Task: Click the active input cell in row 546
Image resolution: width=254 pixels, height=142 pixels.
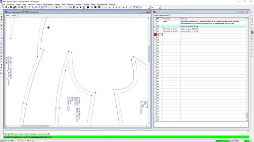Action: [x=160, y=34]
